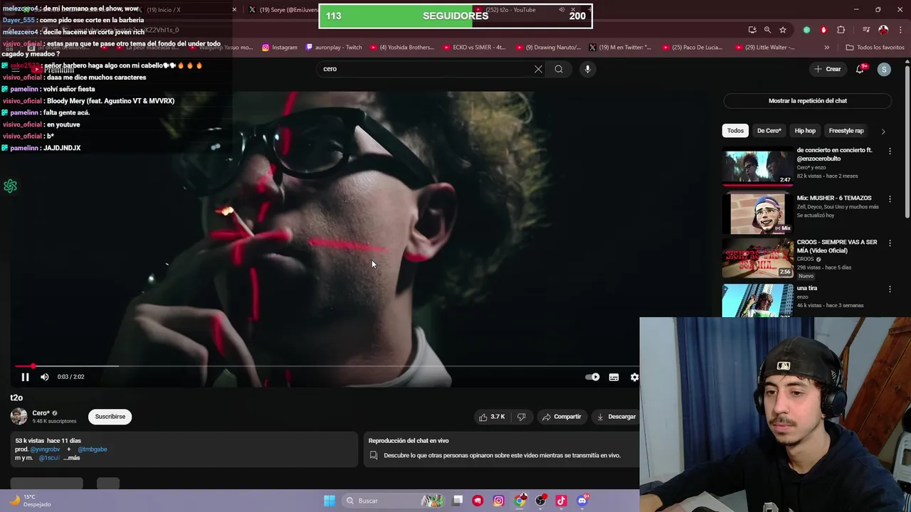911x512 pixels.
Task: Open the Windows Start menu
Action: (x=330, y=501)
